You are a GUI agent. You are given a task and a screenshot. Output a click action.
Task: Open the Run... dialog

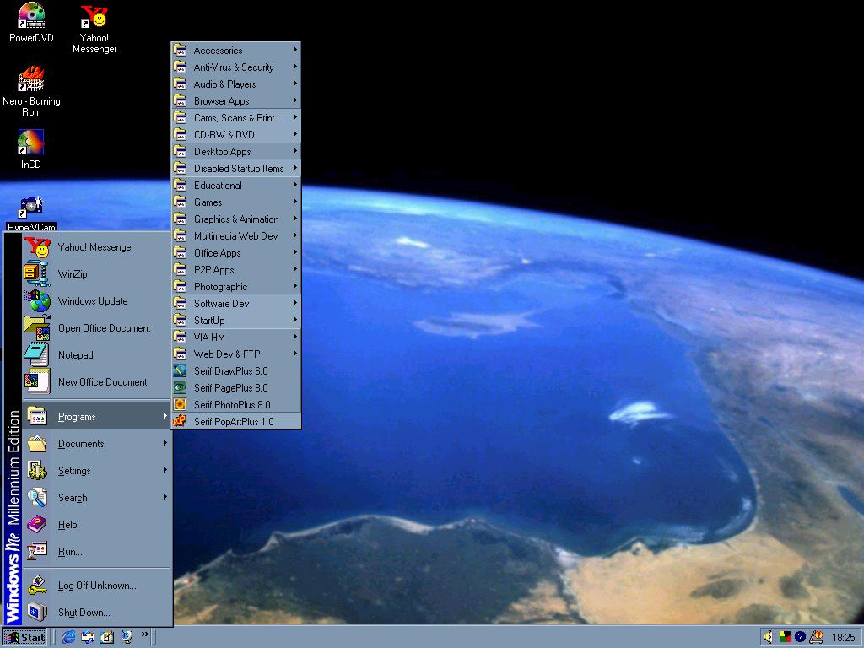(97, 552)
